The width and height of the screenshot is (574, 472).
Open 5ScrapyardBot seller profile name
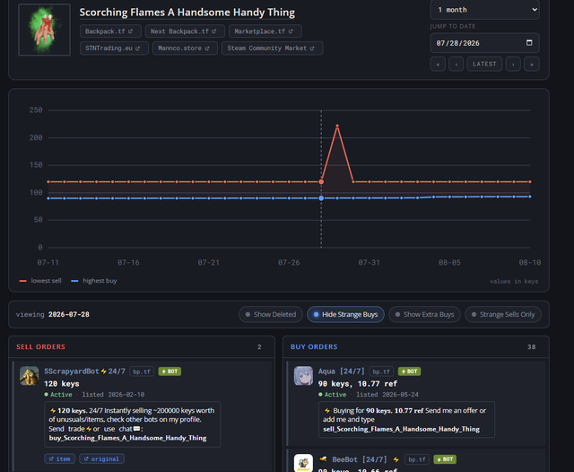tap(84, 371)
